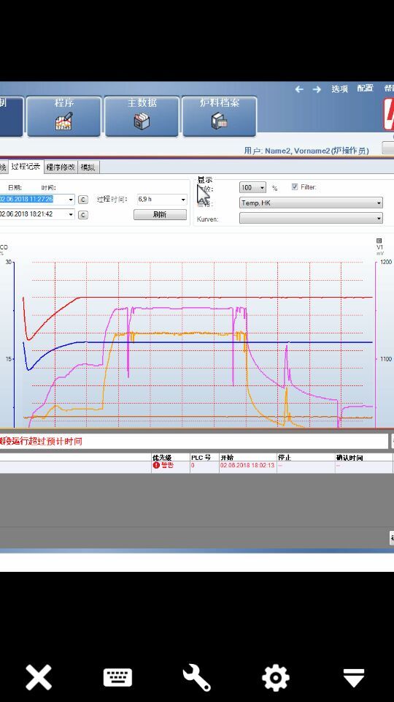Image resolution: width=394 pixels, height=702 pixels.
Task: Click the back arrow in header
Action: click(x=299, y=89)
